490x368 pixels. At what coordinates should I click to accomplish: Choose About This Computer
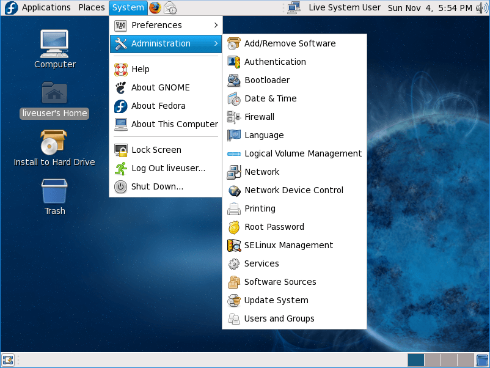click(x=166, y=125)
